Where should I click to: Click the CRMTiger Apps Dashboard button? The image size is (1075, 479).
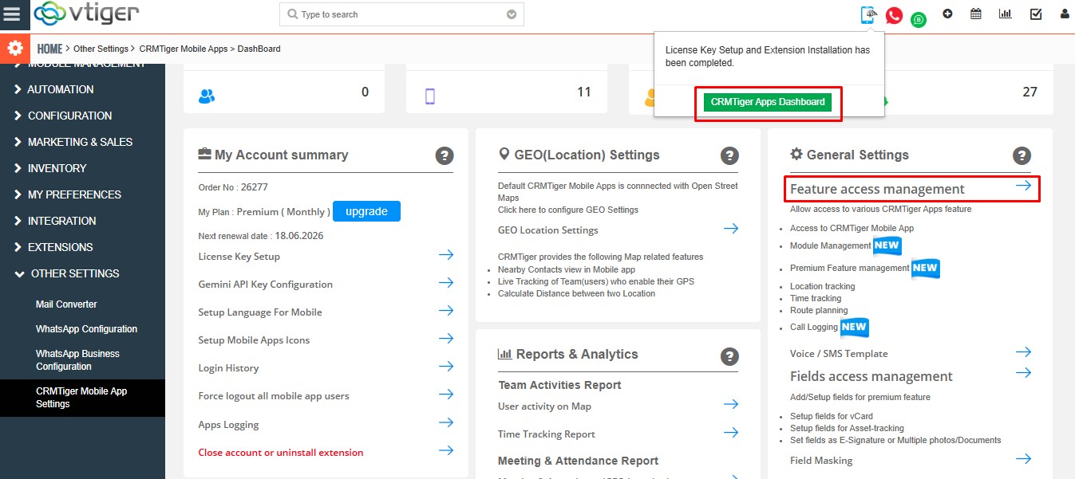(768, 102)
